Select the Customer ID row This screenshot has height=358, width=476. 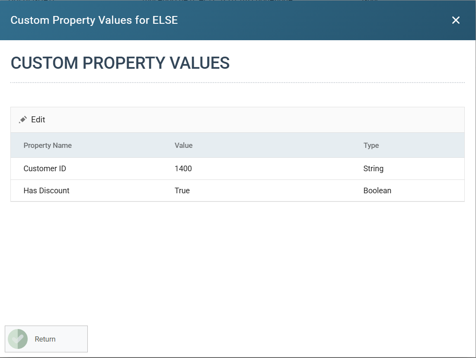click(x=237, y=169)
